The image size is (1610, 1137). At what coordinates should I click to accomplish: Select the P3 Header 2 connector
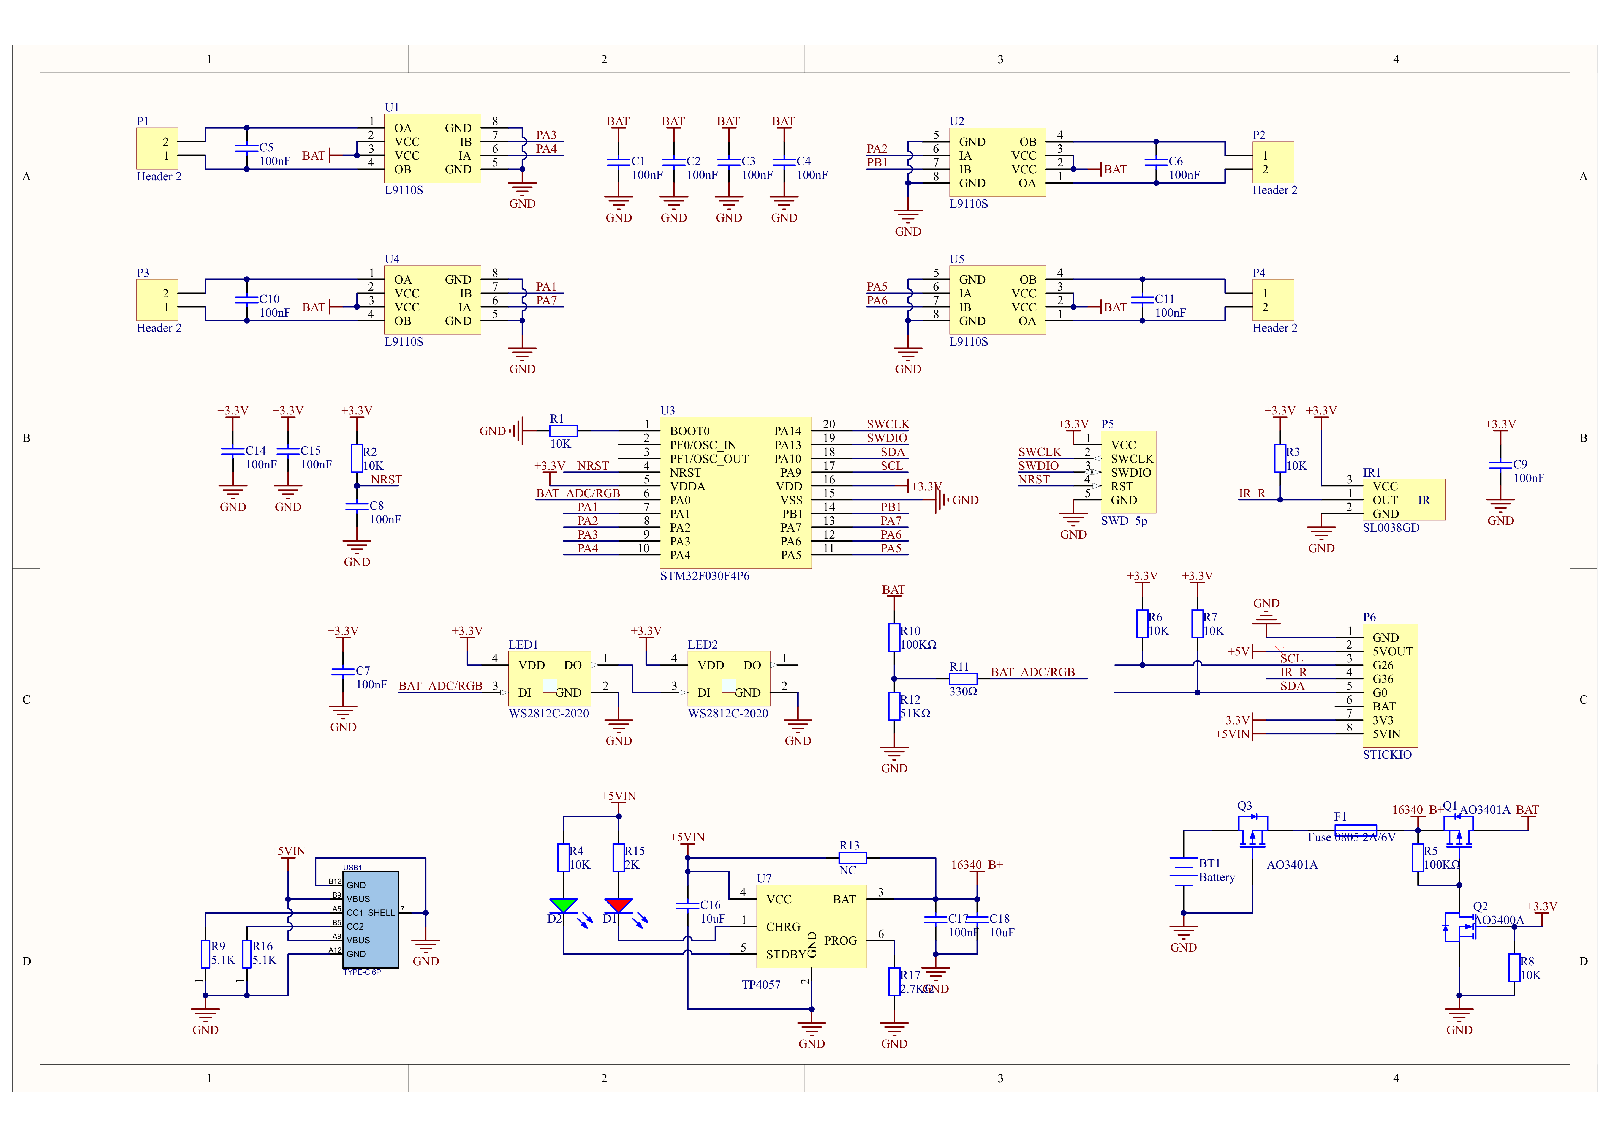(157, 300)
